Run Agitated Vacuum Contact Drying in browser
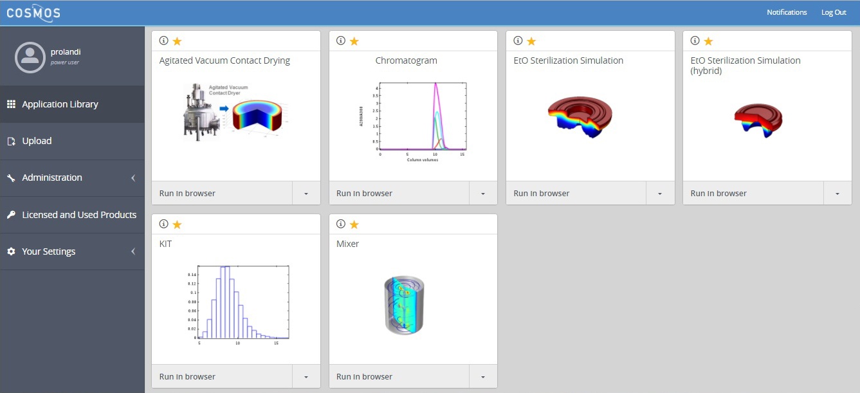Viewport: 860px width, 393px height. click(x=222, y=193)
